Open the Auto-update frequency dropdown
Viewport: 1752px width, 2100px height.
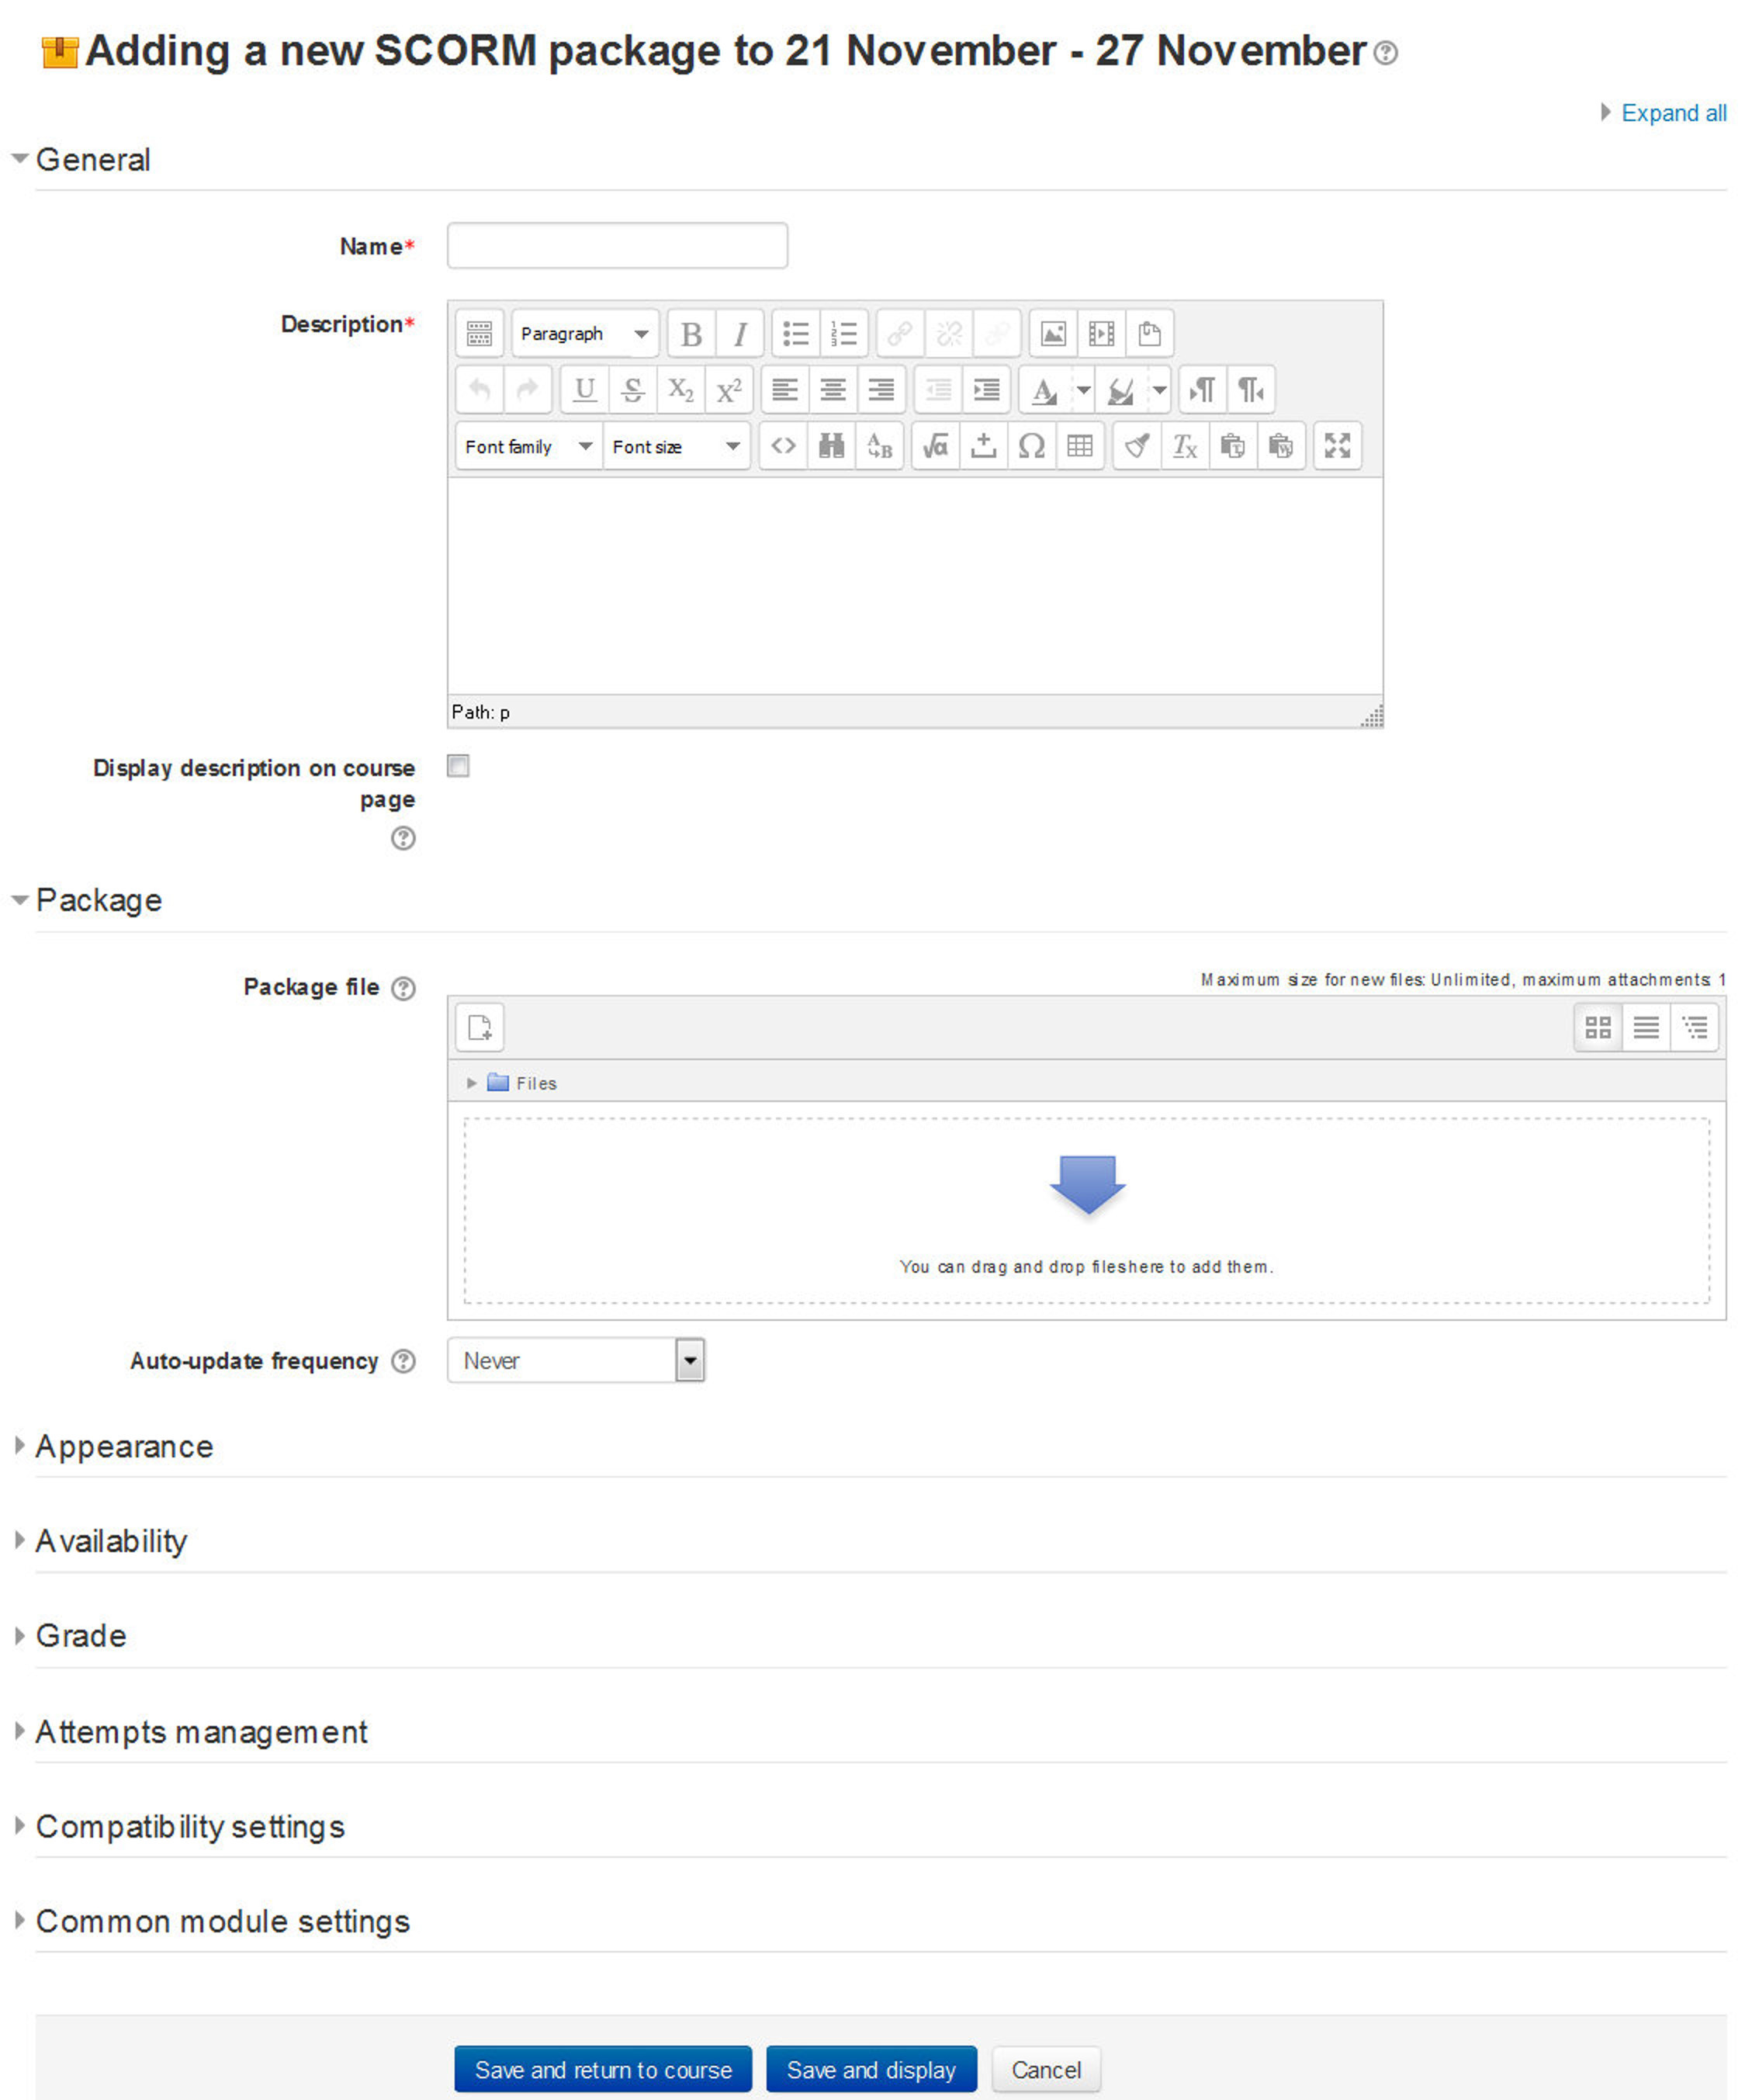coord(691,1360)
